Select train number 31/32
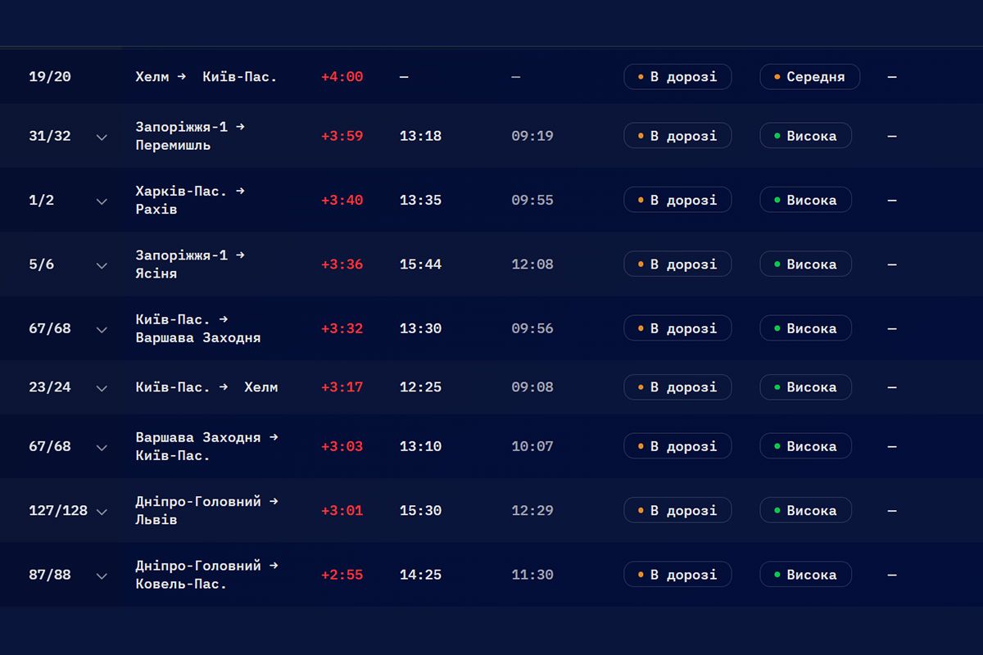Image resolution: width=983 pixels, height=655 pixels. (50, 136)
